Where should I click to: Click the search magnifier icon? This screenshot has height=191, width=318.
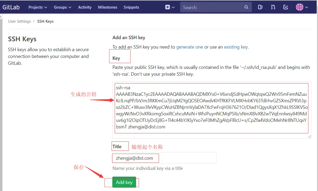pyautogui.click(x=246, y=7)
